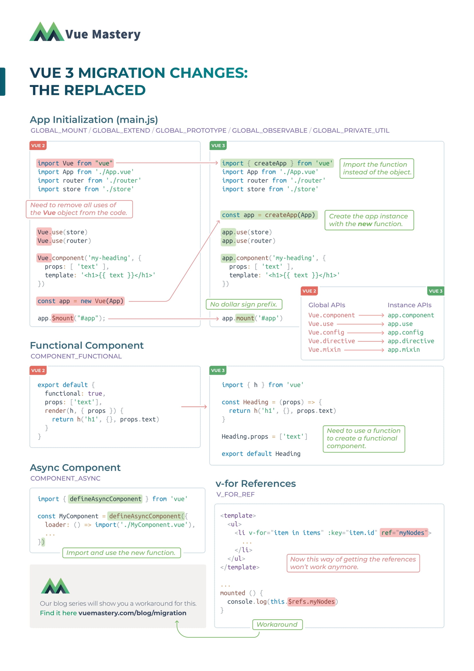Select the "loader: () => import('./MyComponent.vue')," line

[120, 525]
